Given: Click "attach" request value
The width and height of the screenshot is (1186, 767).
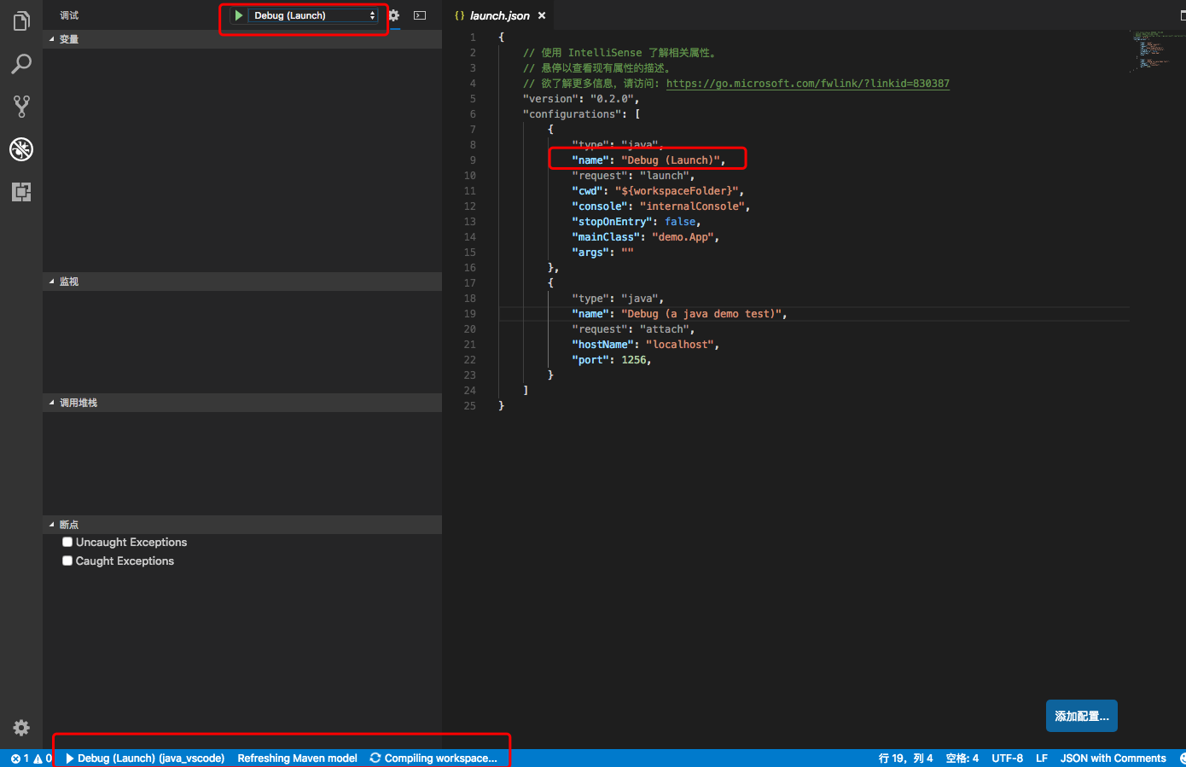Looking at the screenshot, I should [665, 329].
